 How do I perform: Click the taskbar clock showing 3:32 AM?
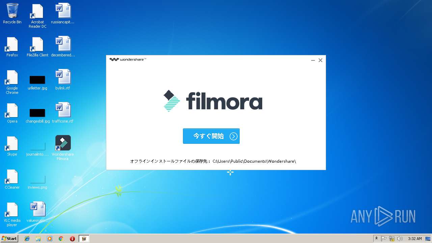pyautogui.click(x=415, y=239)
